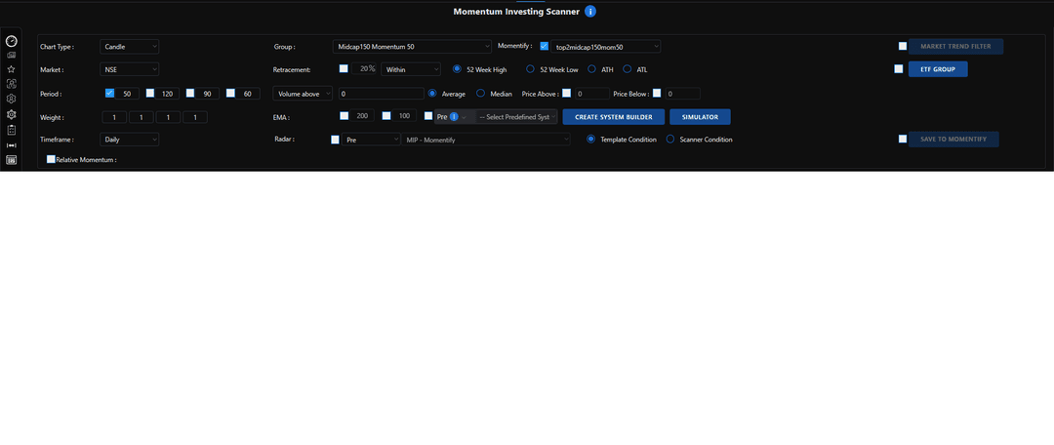Select the Median radio option
Viewport: 1054px width, 445px height.
click(x=480, y=93)
